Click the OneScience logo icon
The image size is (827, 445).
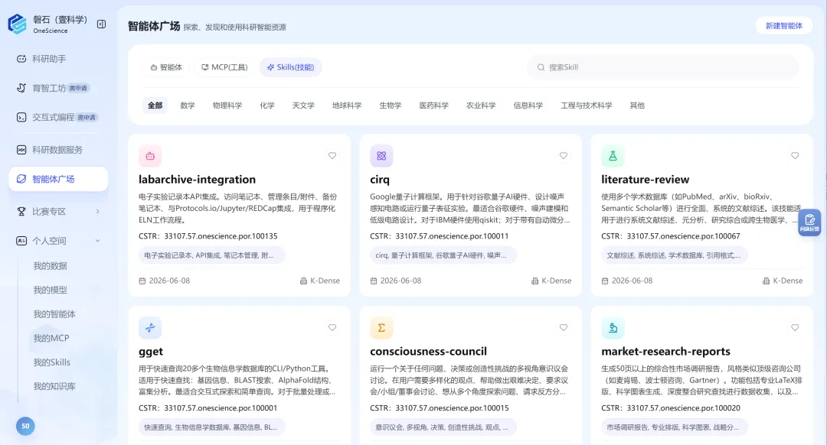[x=18, y=24]
